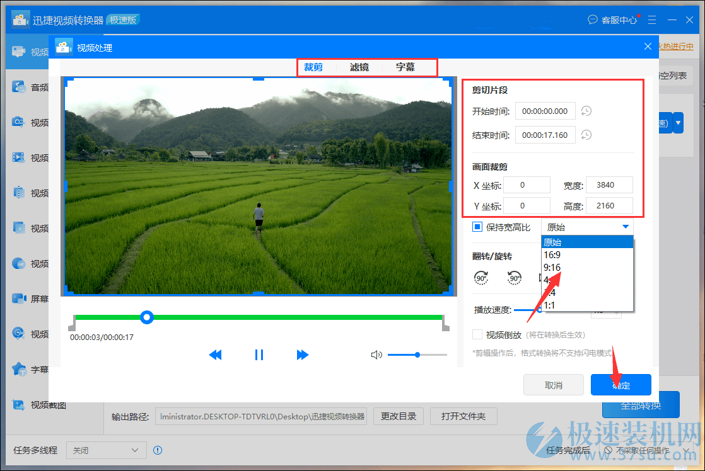The image size is (705, 471).
Task: Select 原始 in the ratio list
Action: pyautogui.click(x=587, y=242)
